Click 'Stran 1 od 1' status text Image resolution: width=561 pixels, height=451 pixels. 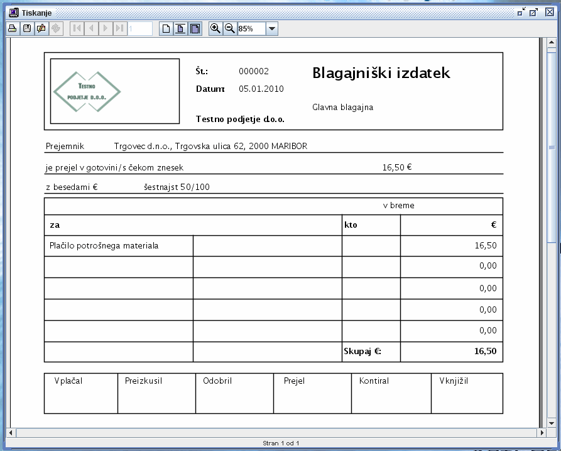coord(281,443)
